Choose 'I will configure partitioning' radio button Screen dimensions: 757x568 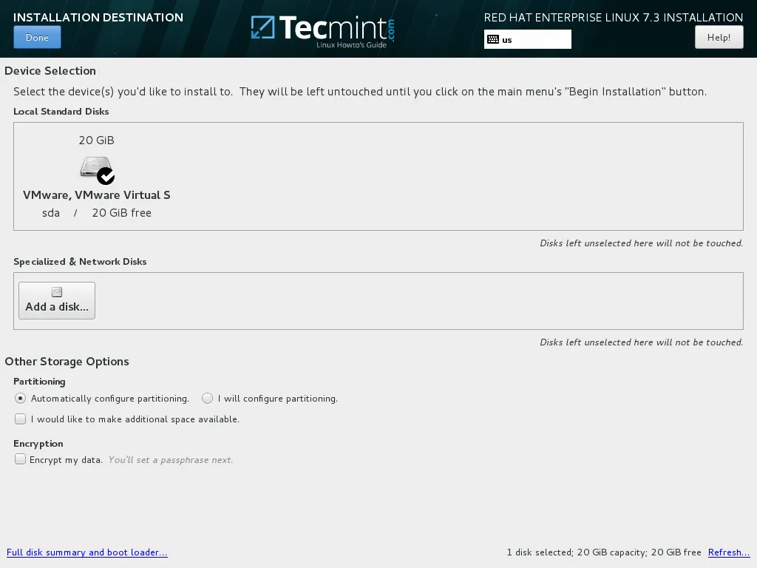[208, 398]
